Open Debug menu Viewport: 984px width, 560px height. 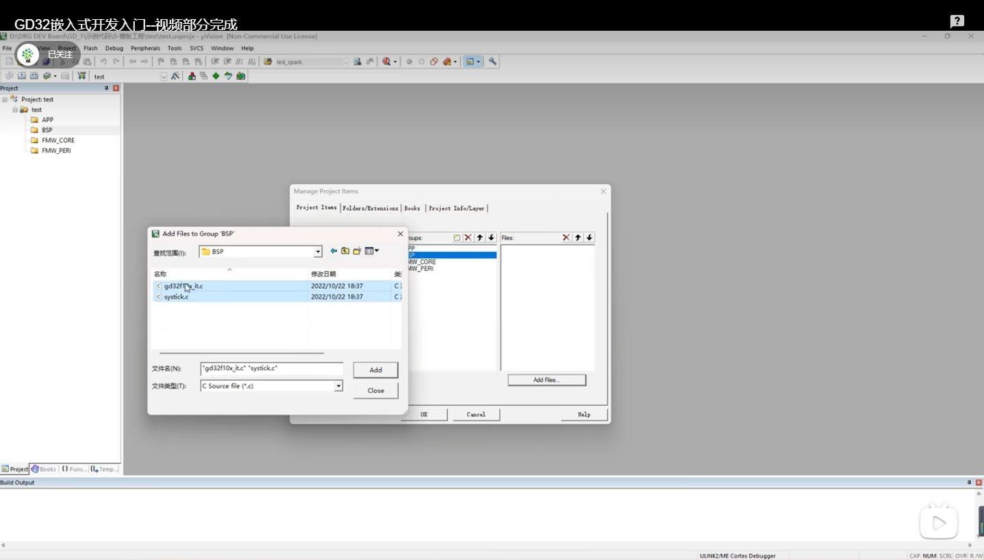[x=114, y=49]
